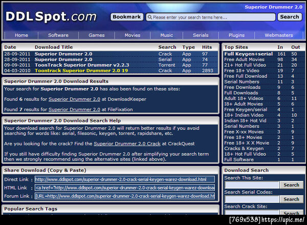
Task: Open Cracks & Keygen top site
Action: point(244,149)
